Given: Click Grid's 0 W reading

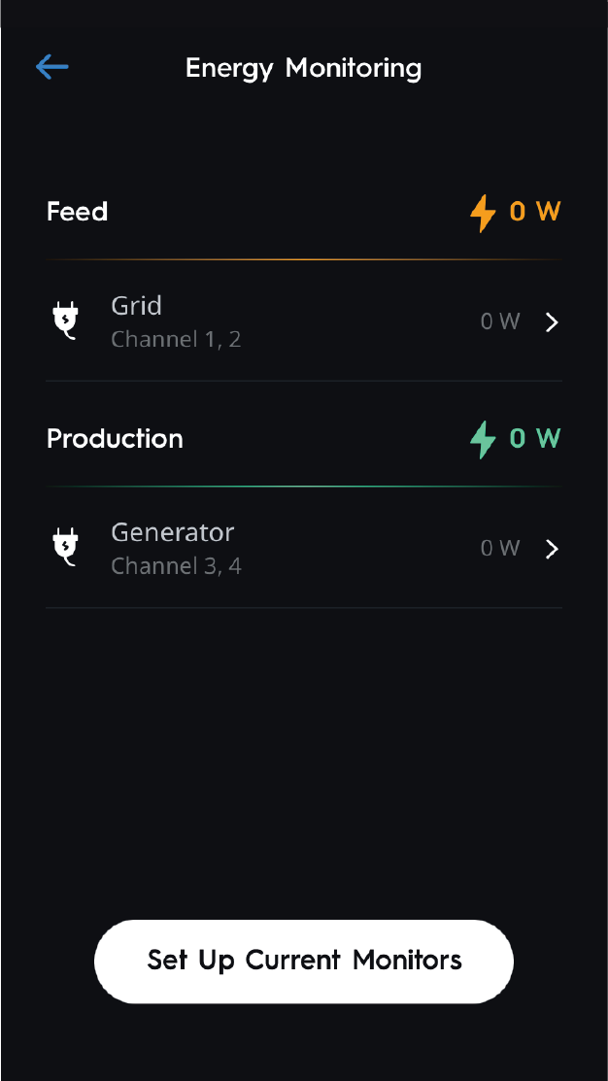Looking at the screenshot, I should (500, 321).
